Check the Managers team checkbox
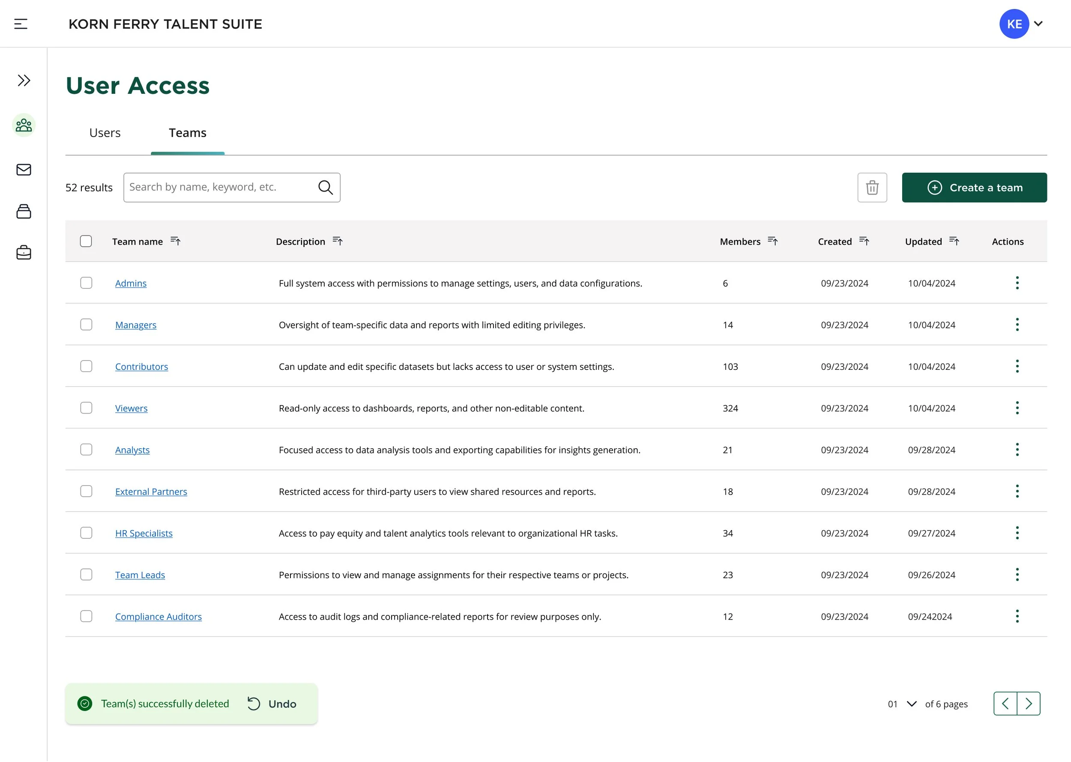This screenshot has width=1071, height=762. [x=86, y=325]
